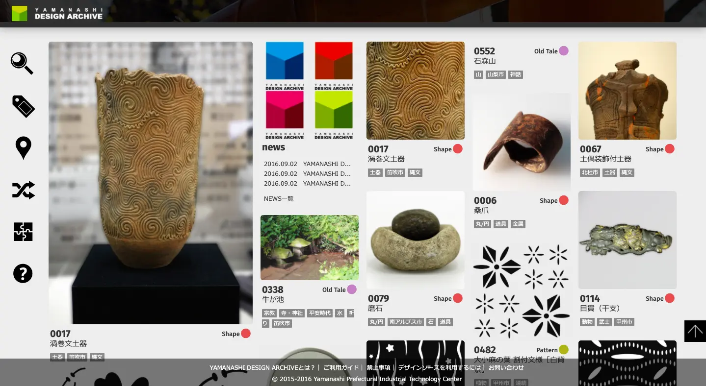
Task: Open the 0114 目貫 metal ornament photo
Action: click(628, 240)
